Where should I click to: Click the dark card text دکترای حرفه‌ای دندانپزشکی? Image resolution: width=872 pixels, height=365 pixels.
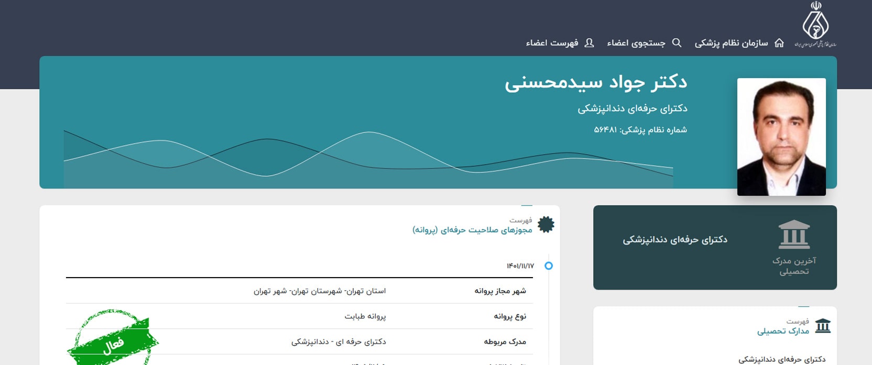675,239
